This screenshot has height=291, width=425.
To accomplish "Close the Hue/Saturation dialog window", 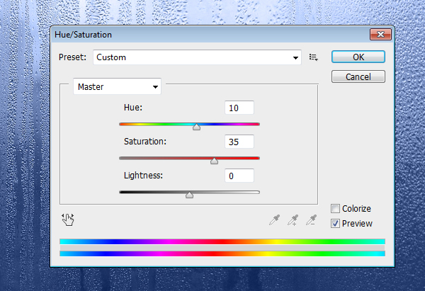I will [x=382, y=34].
